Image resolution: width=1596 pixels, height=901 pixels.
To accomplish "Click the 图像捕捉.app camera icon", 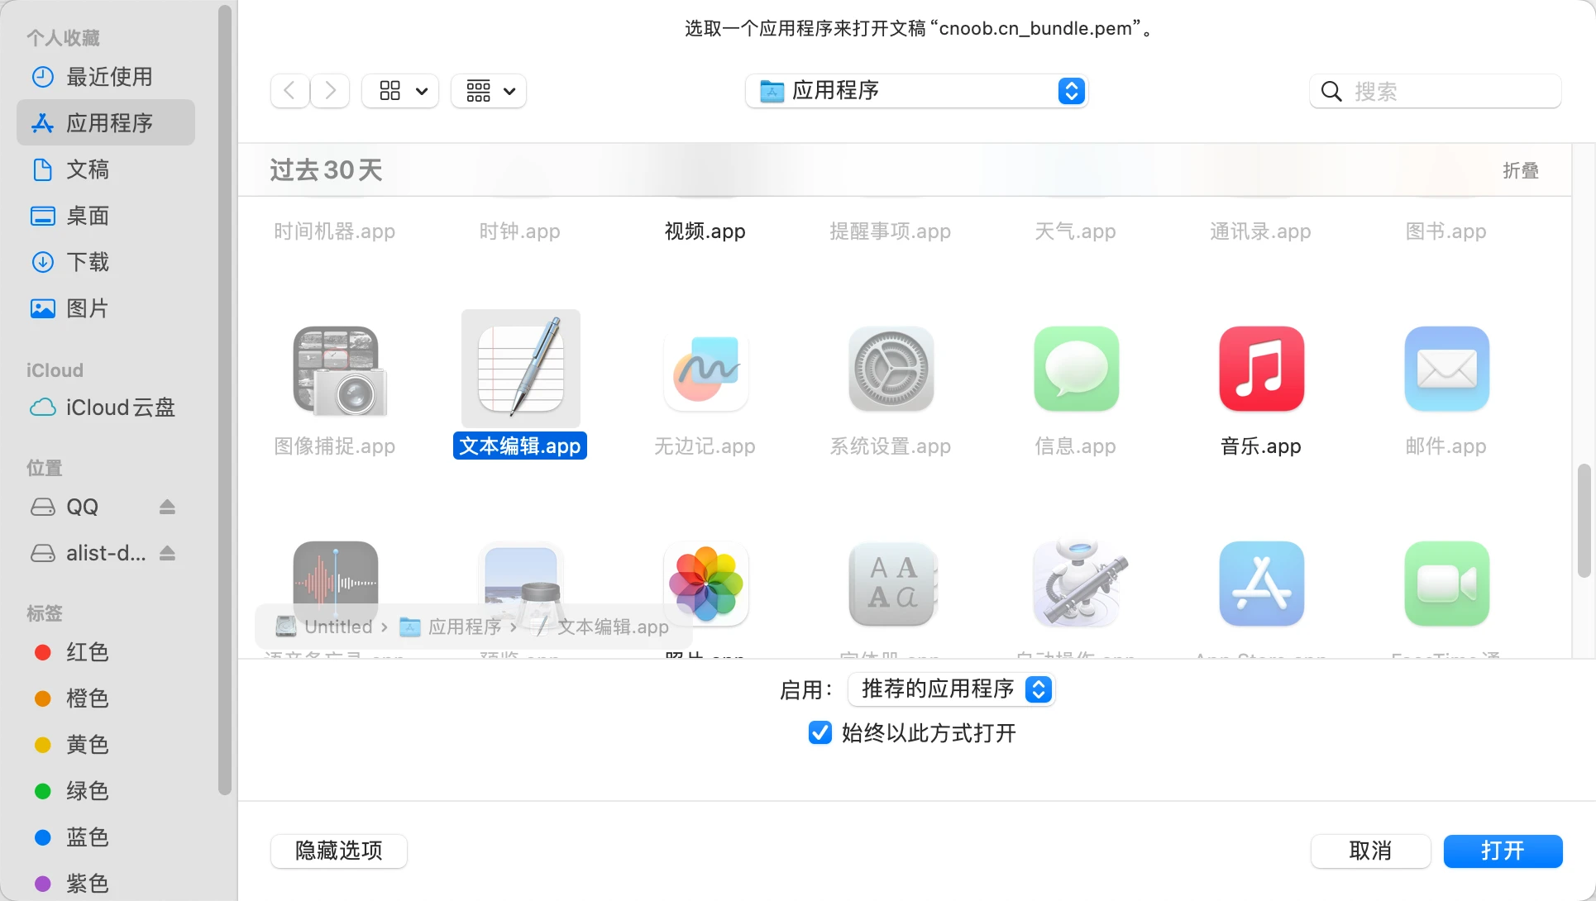I will (336, 369).
